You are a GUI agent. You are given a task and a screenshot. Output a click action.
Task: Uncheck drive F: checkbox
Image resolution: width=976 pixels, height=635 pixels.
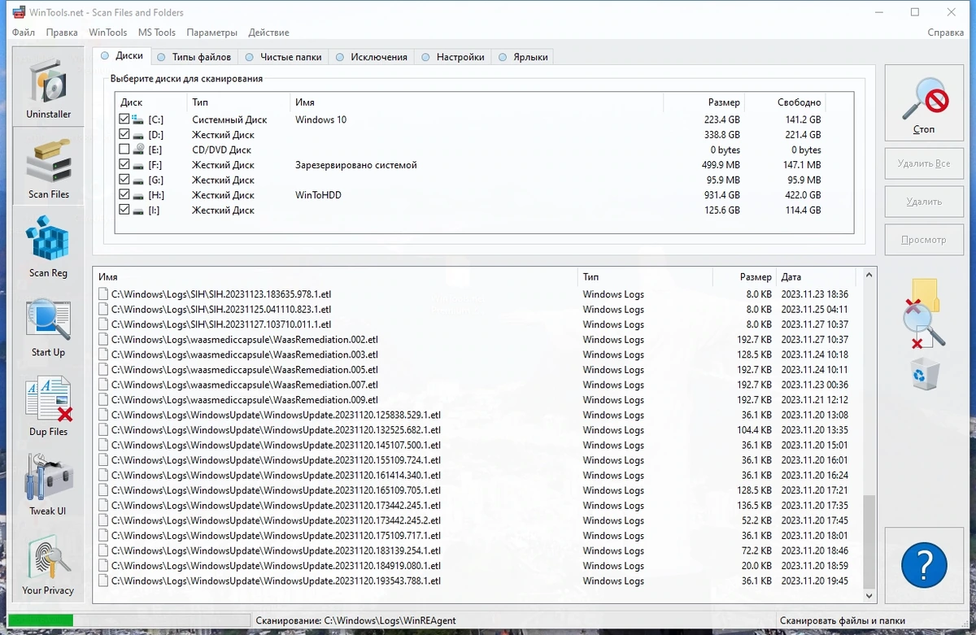124,164
